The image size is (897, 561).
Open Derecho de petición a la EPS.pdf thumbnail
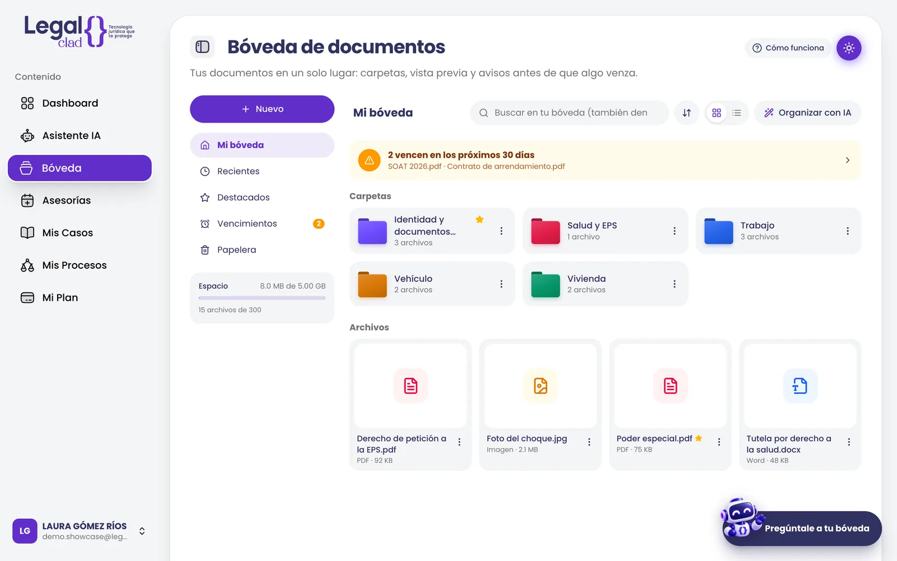(410, 386)
